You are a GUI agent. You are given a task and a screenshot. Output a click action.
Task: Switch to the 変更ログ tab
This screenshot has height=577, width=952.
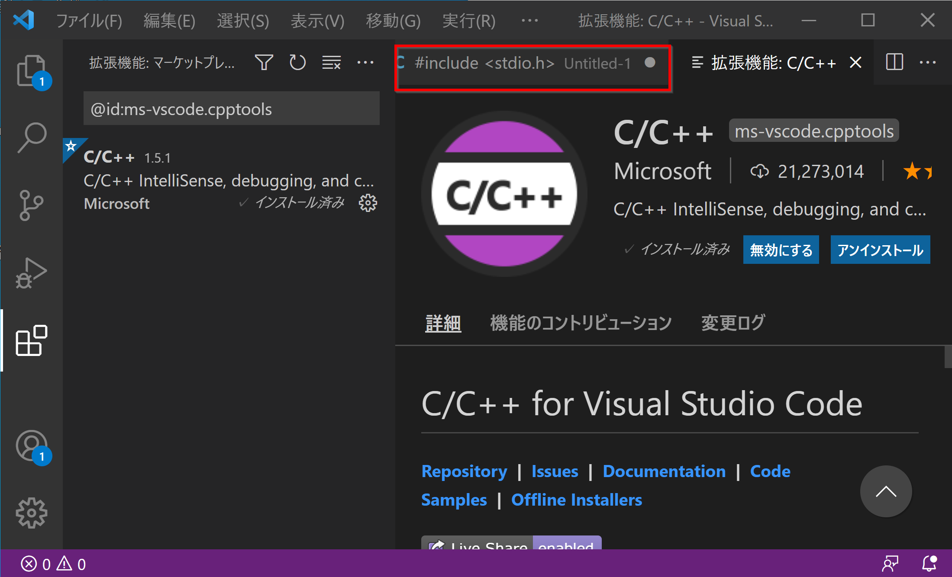coord(733,323)
